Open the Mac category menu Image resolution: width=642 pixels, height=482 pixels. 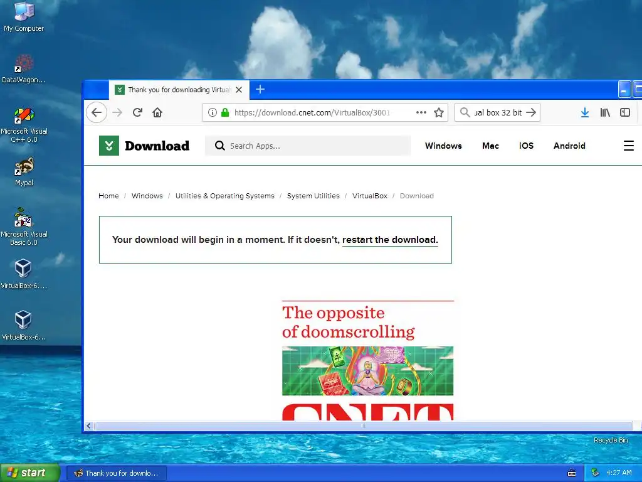tap(490, 146)
